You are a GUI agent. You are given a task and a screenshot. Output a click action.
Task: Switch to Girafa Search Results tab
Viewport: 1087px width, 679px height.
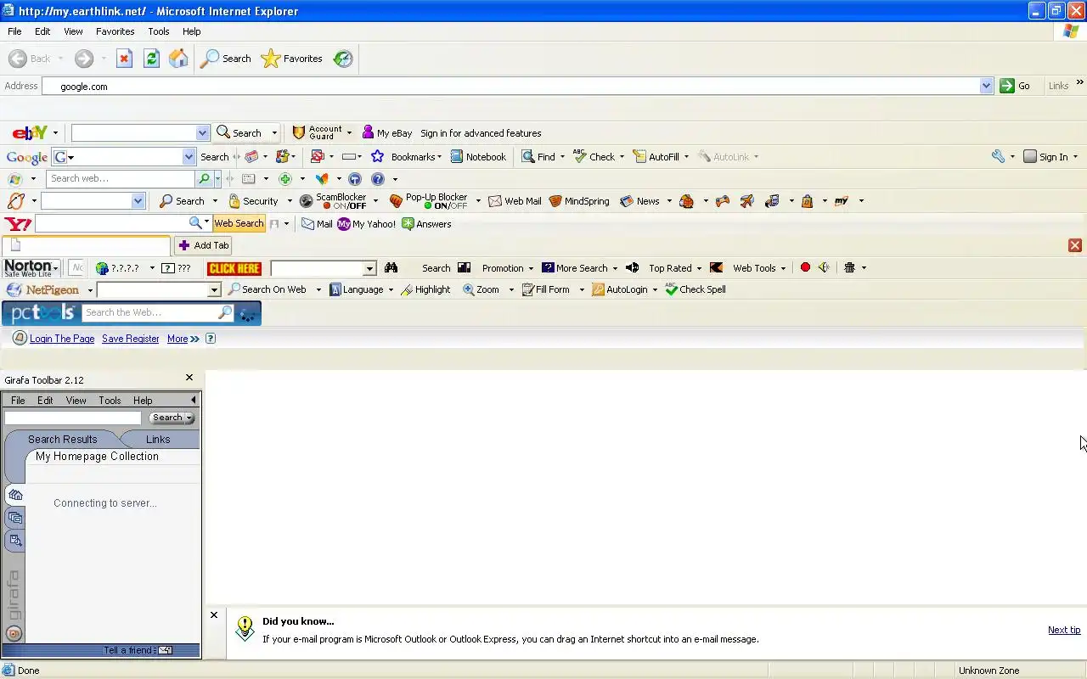tap(62, 440)
